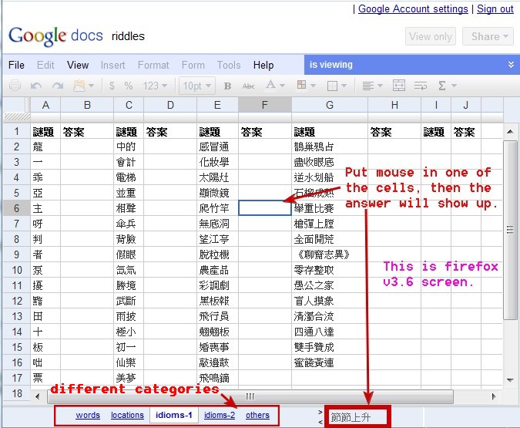Click the Sign out link
520x428 pixels.
pyautogui.click(x=495, y=8)
